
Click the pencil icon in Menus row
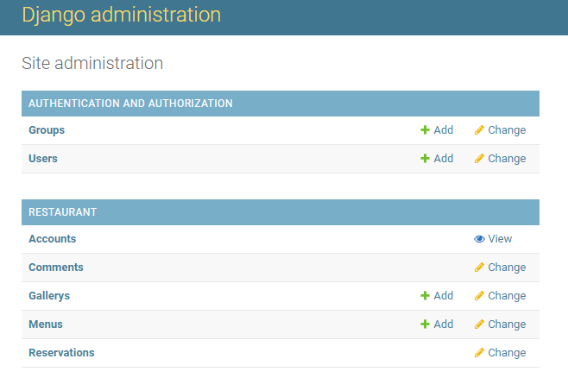479,324
